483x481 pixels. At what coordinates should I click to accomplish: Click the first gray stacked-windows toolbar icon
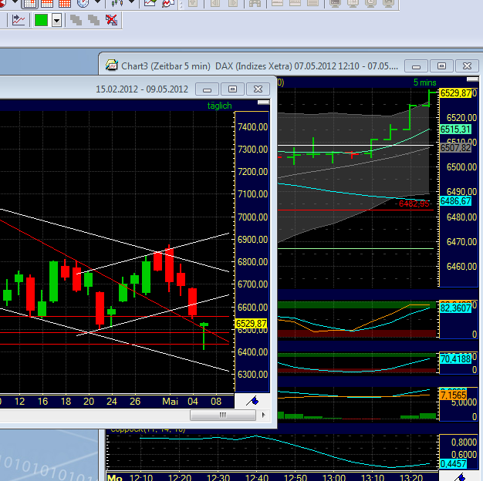pos(76,20)
